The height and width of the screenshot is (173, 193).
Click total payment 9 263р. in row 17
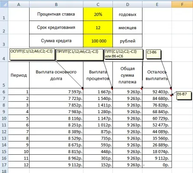point(127,165)
